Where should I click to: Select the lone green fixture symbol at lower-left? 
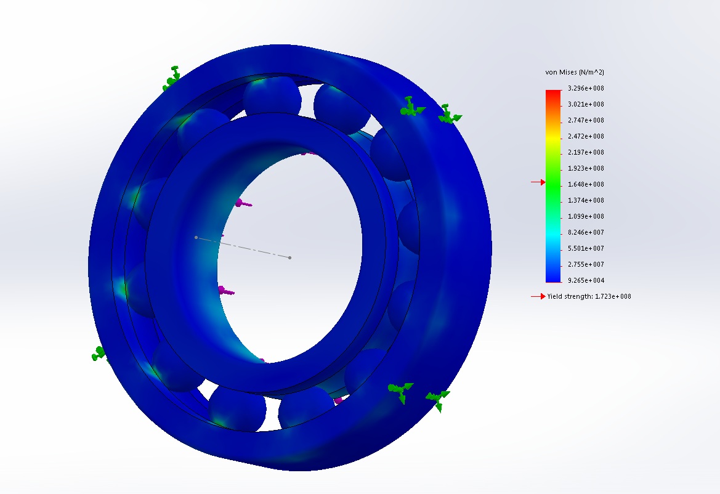(x=99, y=354)
